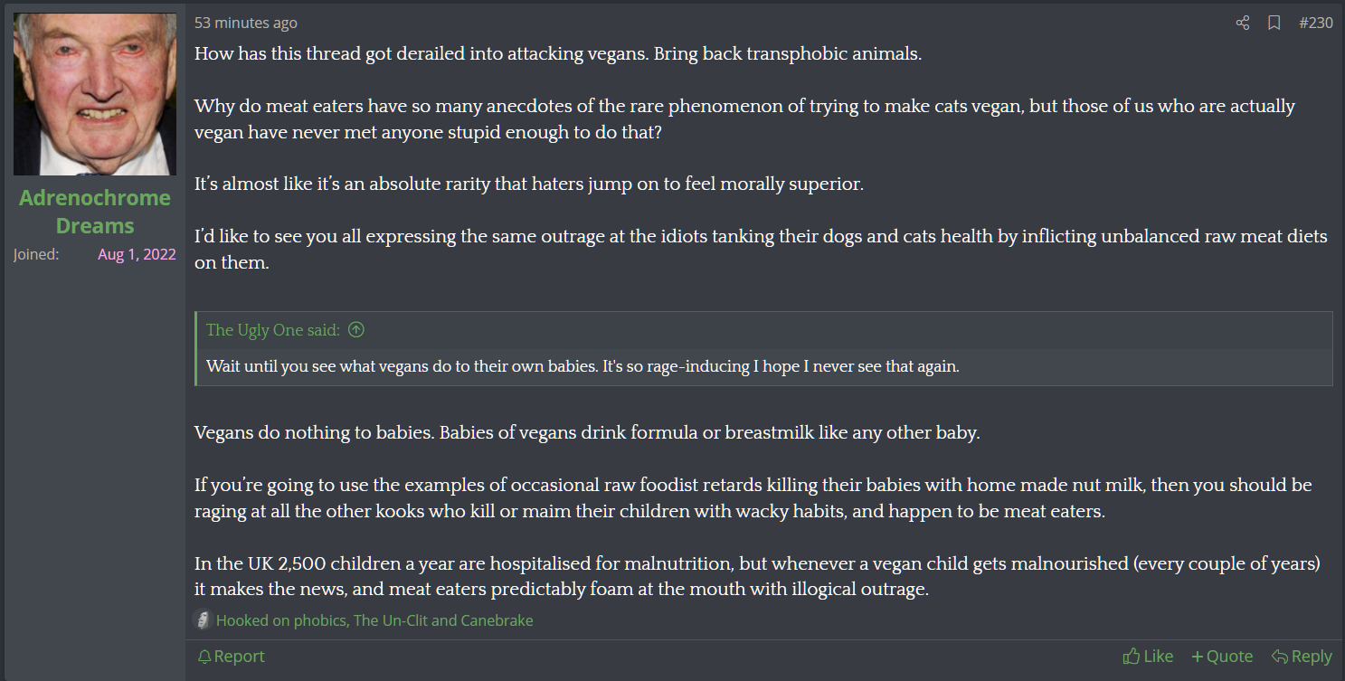
Task: Open 'The Ugly One said:' quote source
Action: [x=273, y=330]
